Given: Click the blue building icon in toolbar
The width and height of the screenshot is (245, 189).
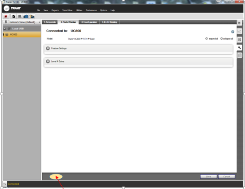Looking at the screenshot, I should [26, 16].
